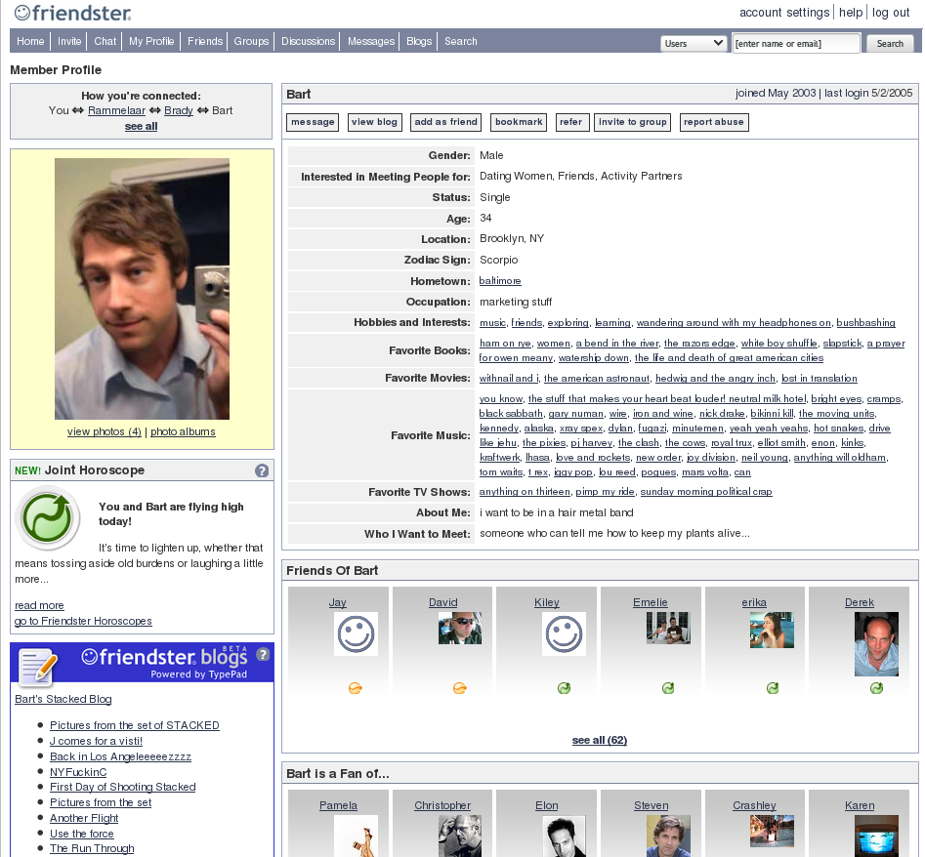
Task: Click the green horoscope symbol beside the forecast
Action: [47, 519]
